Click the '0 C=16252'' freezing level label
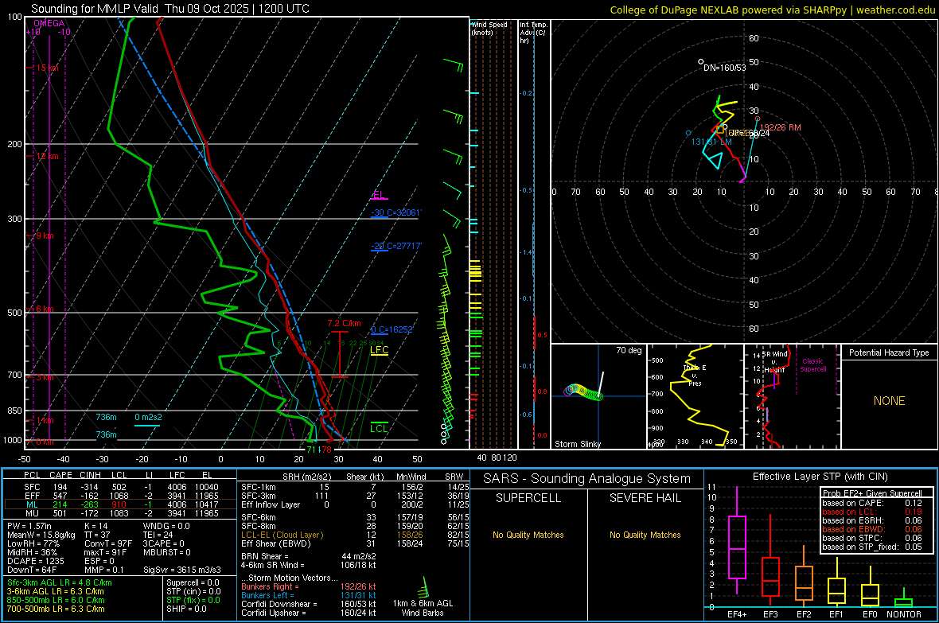 tap(392, 329)
